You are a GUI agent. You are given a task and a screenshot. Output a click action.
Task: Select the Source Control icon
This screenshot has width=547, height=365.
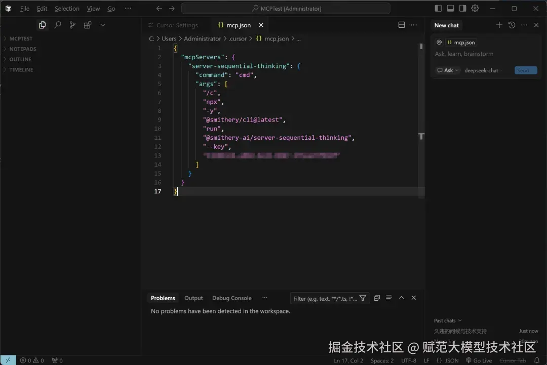pos(71,24)
